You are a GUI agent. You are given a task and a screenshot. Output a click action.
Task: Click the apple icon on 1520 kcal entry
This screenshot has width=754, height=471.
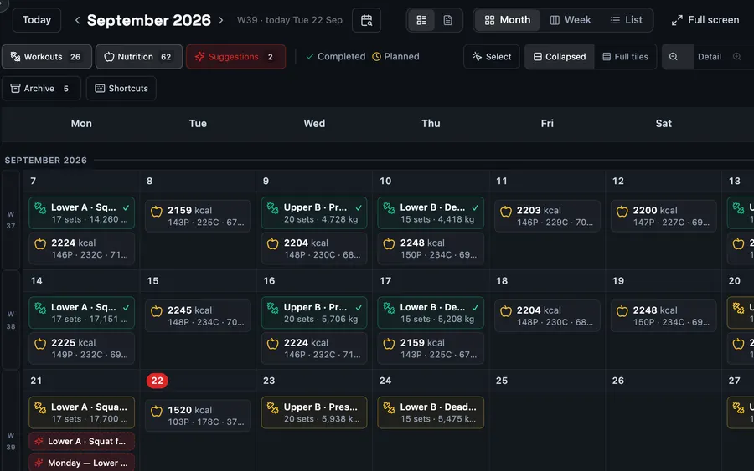(157, 412)
